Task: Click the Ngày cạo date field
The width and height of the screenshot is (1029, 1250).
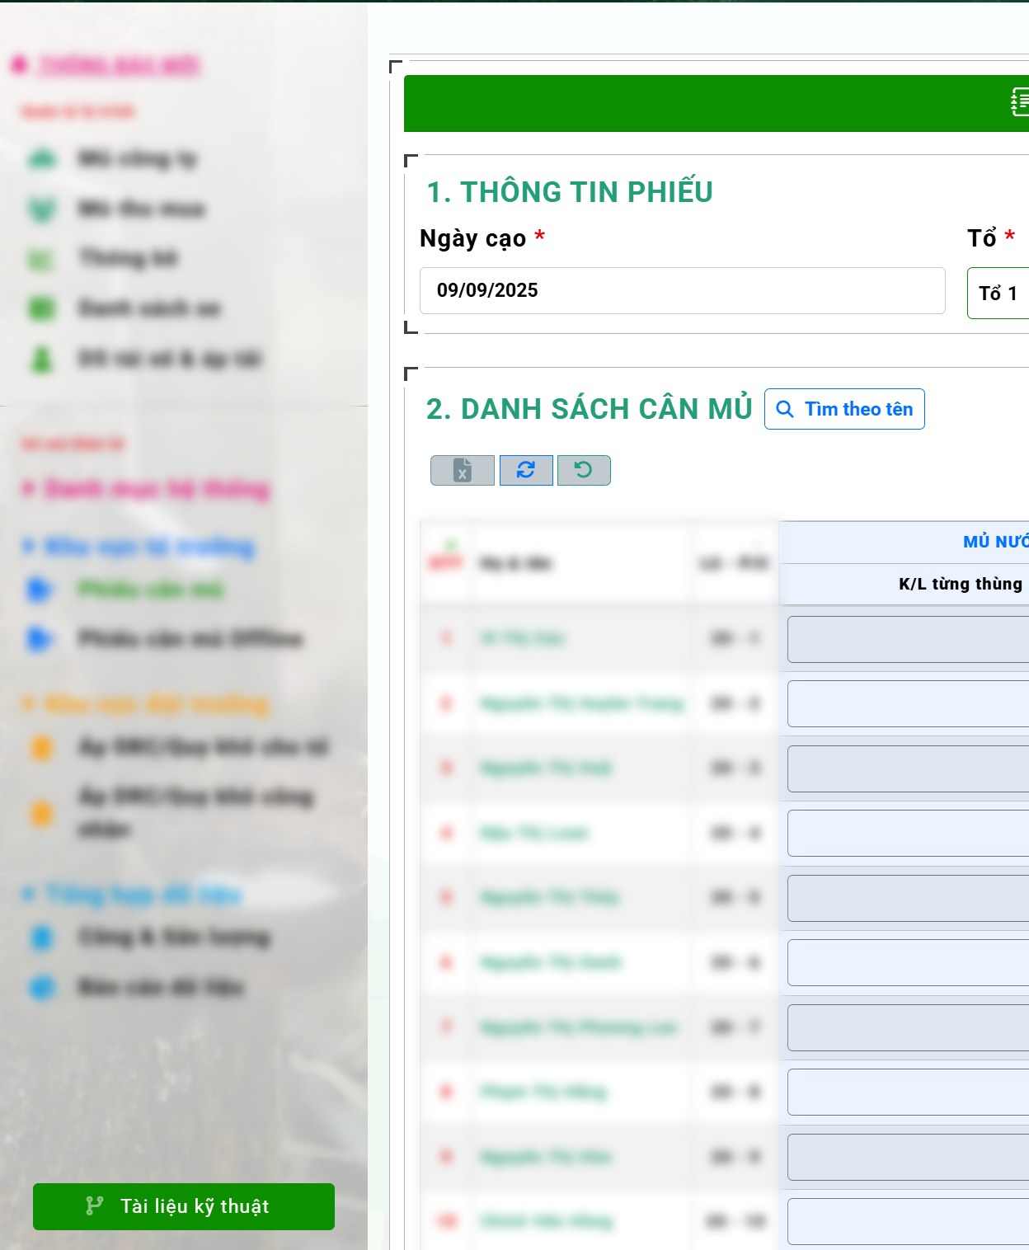Action: [x=682, y=291]
